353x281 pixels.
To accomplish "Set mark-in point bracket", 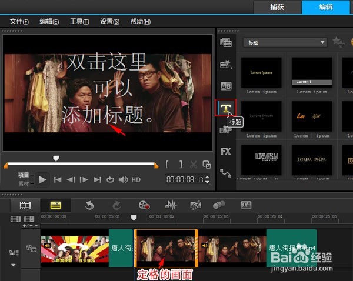I will click(167, 165).
